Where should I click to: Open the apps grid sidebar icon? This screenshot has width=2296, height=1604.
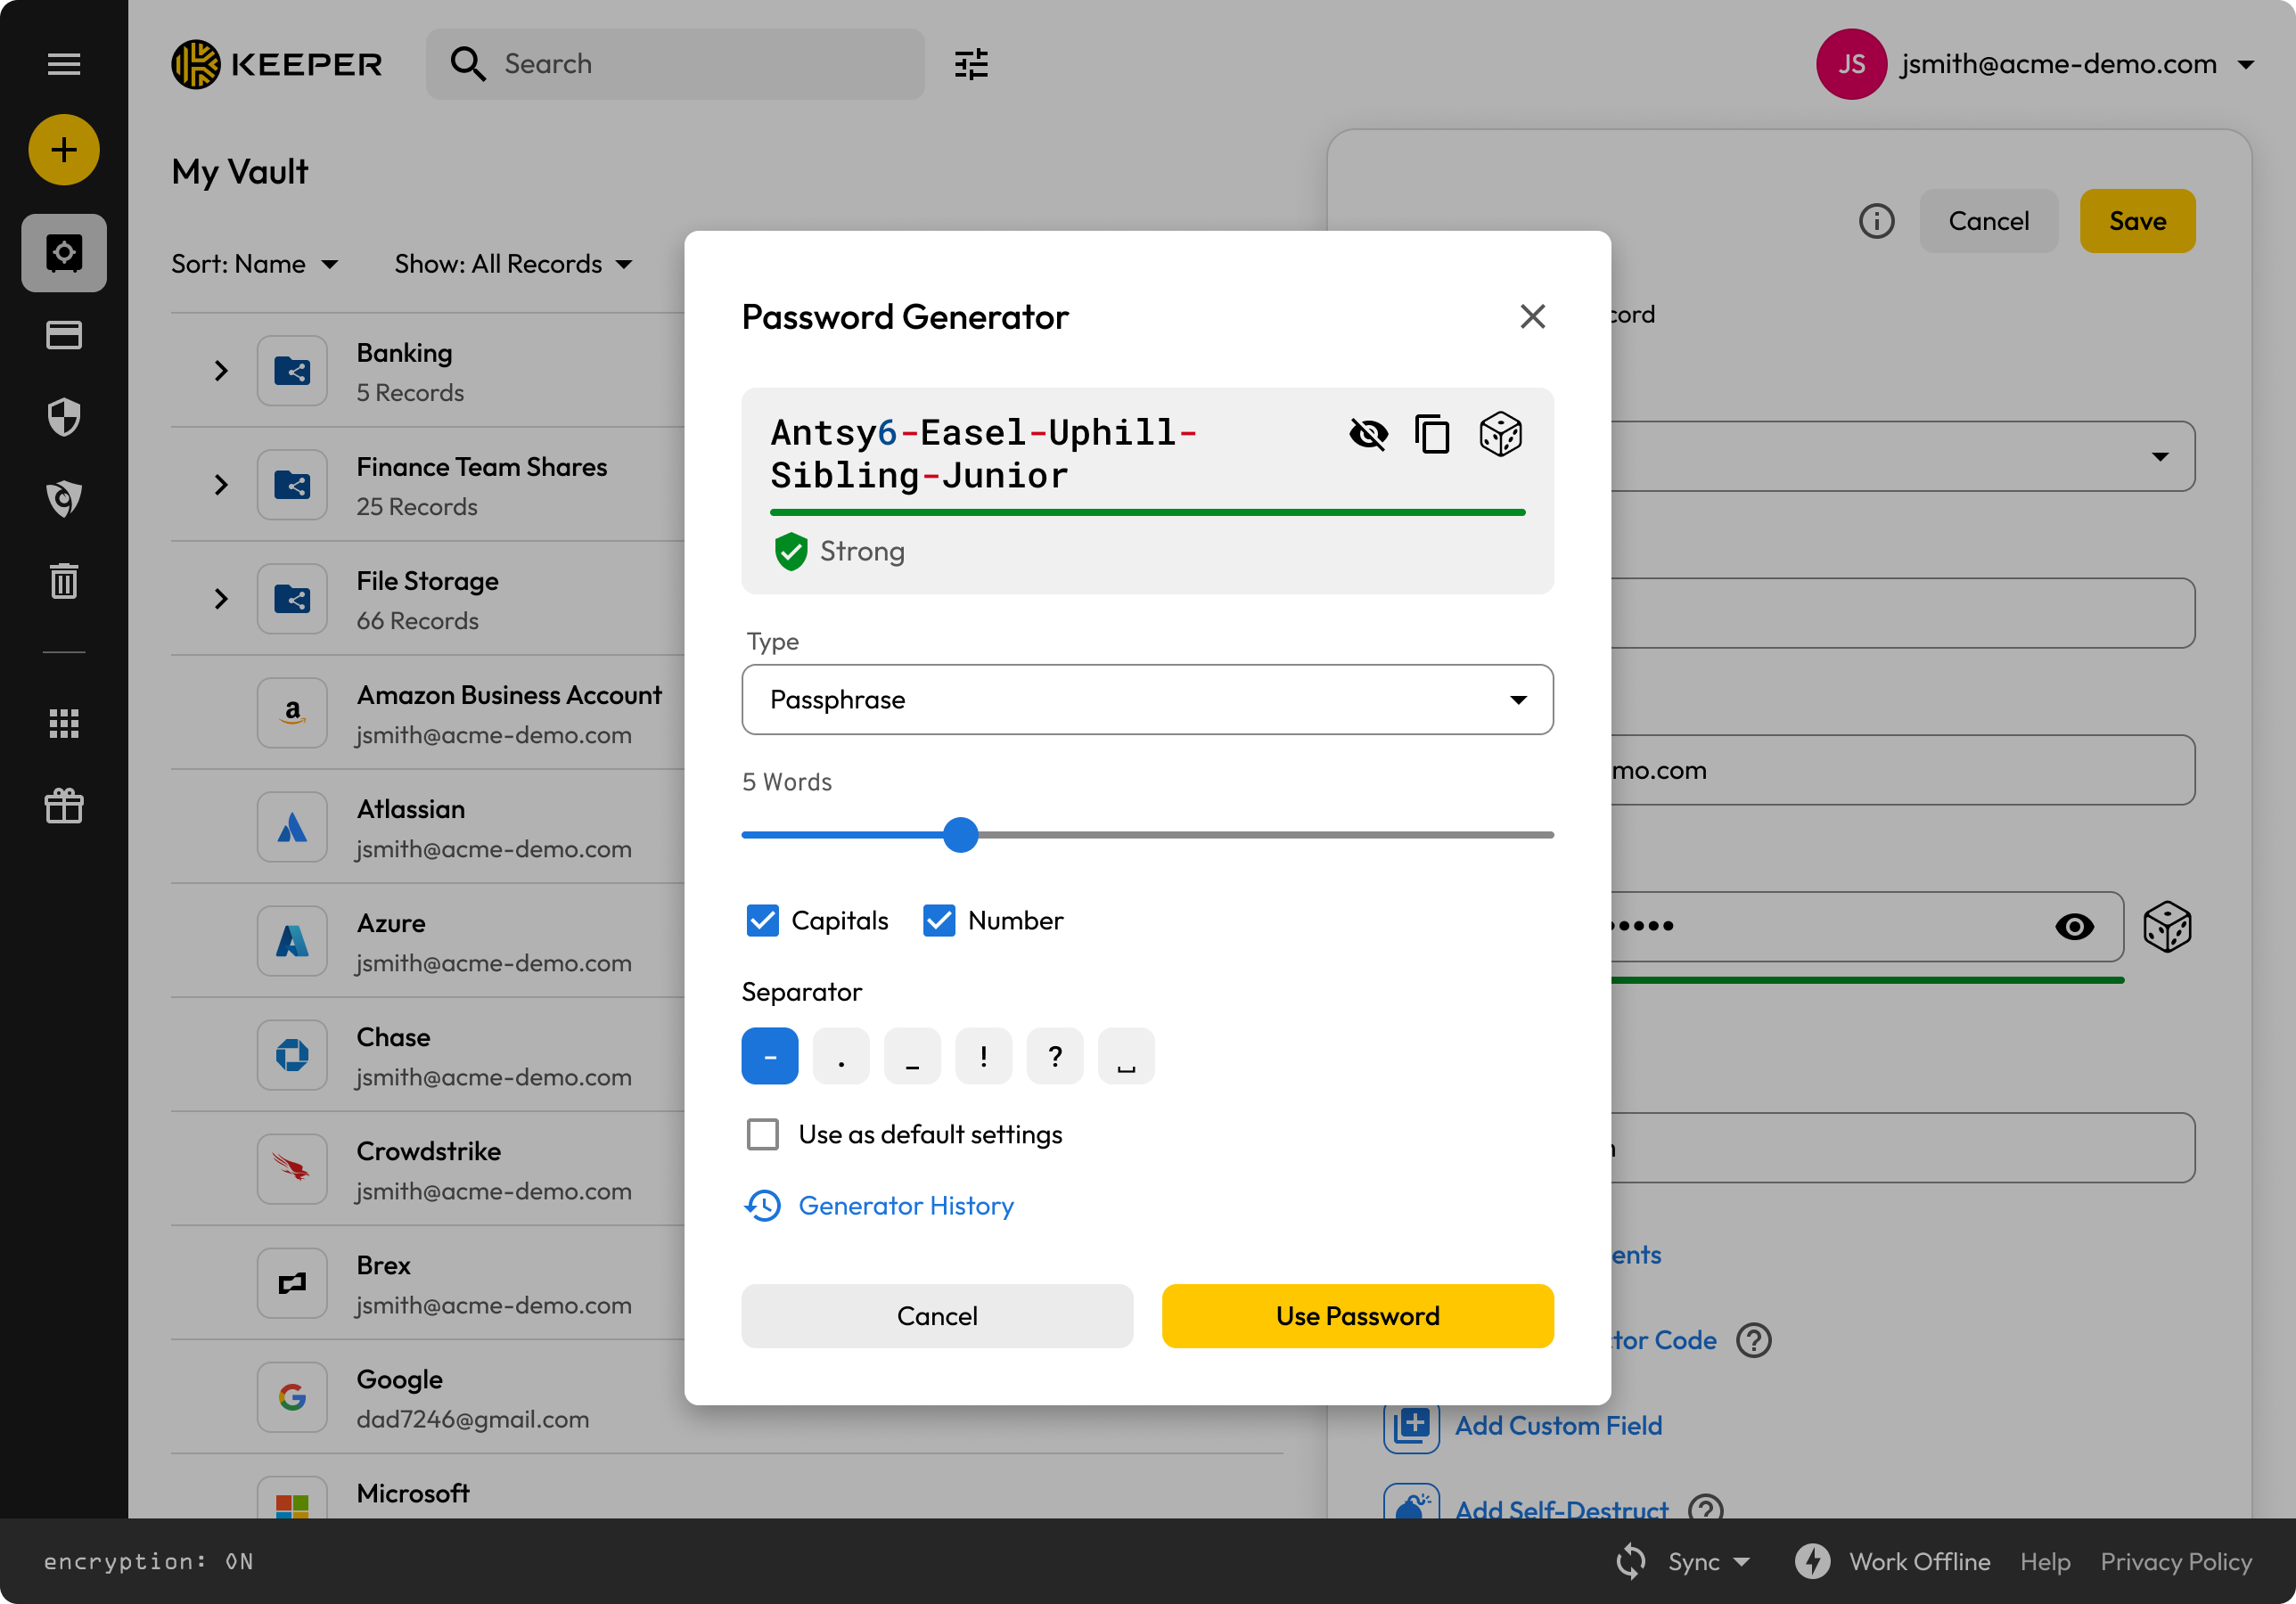point(64,723)
